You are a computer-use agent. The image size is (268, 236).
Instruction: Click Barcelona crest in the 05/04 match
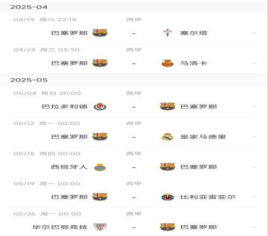pos(167,107)
